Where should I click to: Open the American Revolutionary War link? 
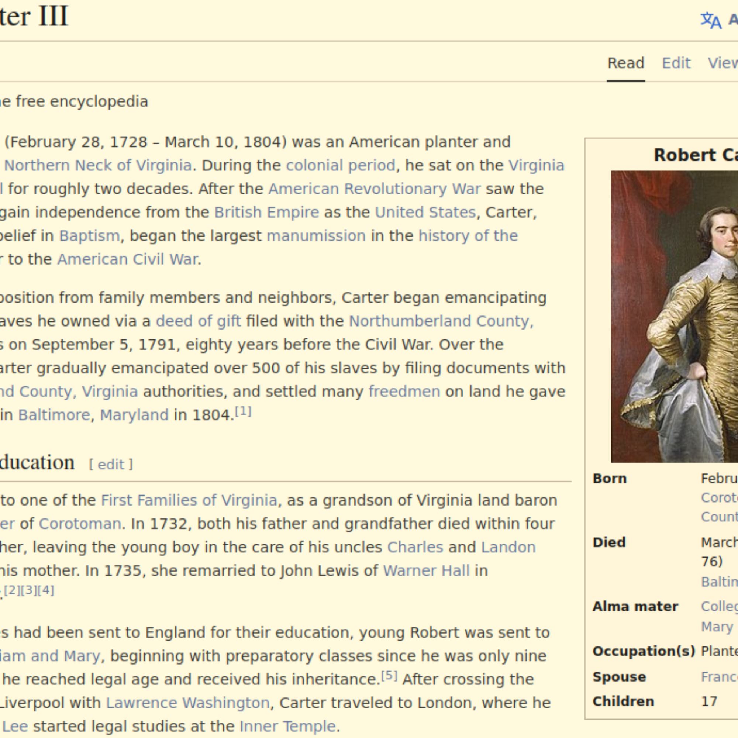tap(374, 189)
